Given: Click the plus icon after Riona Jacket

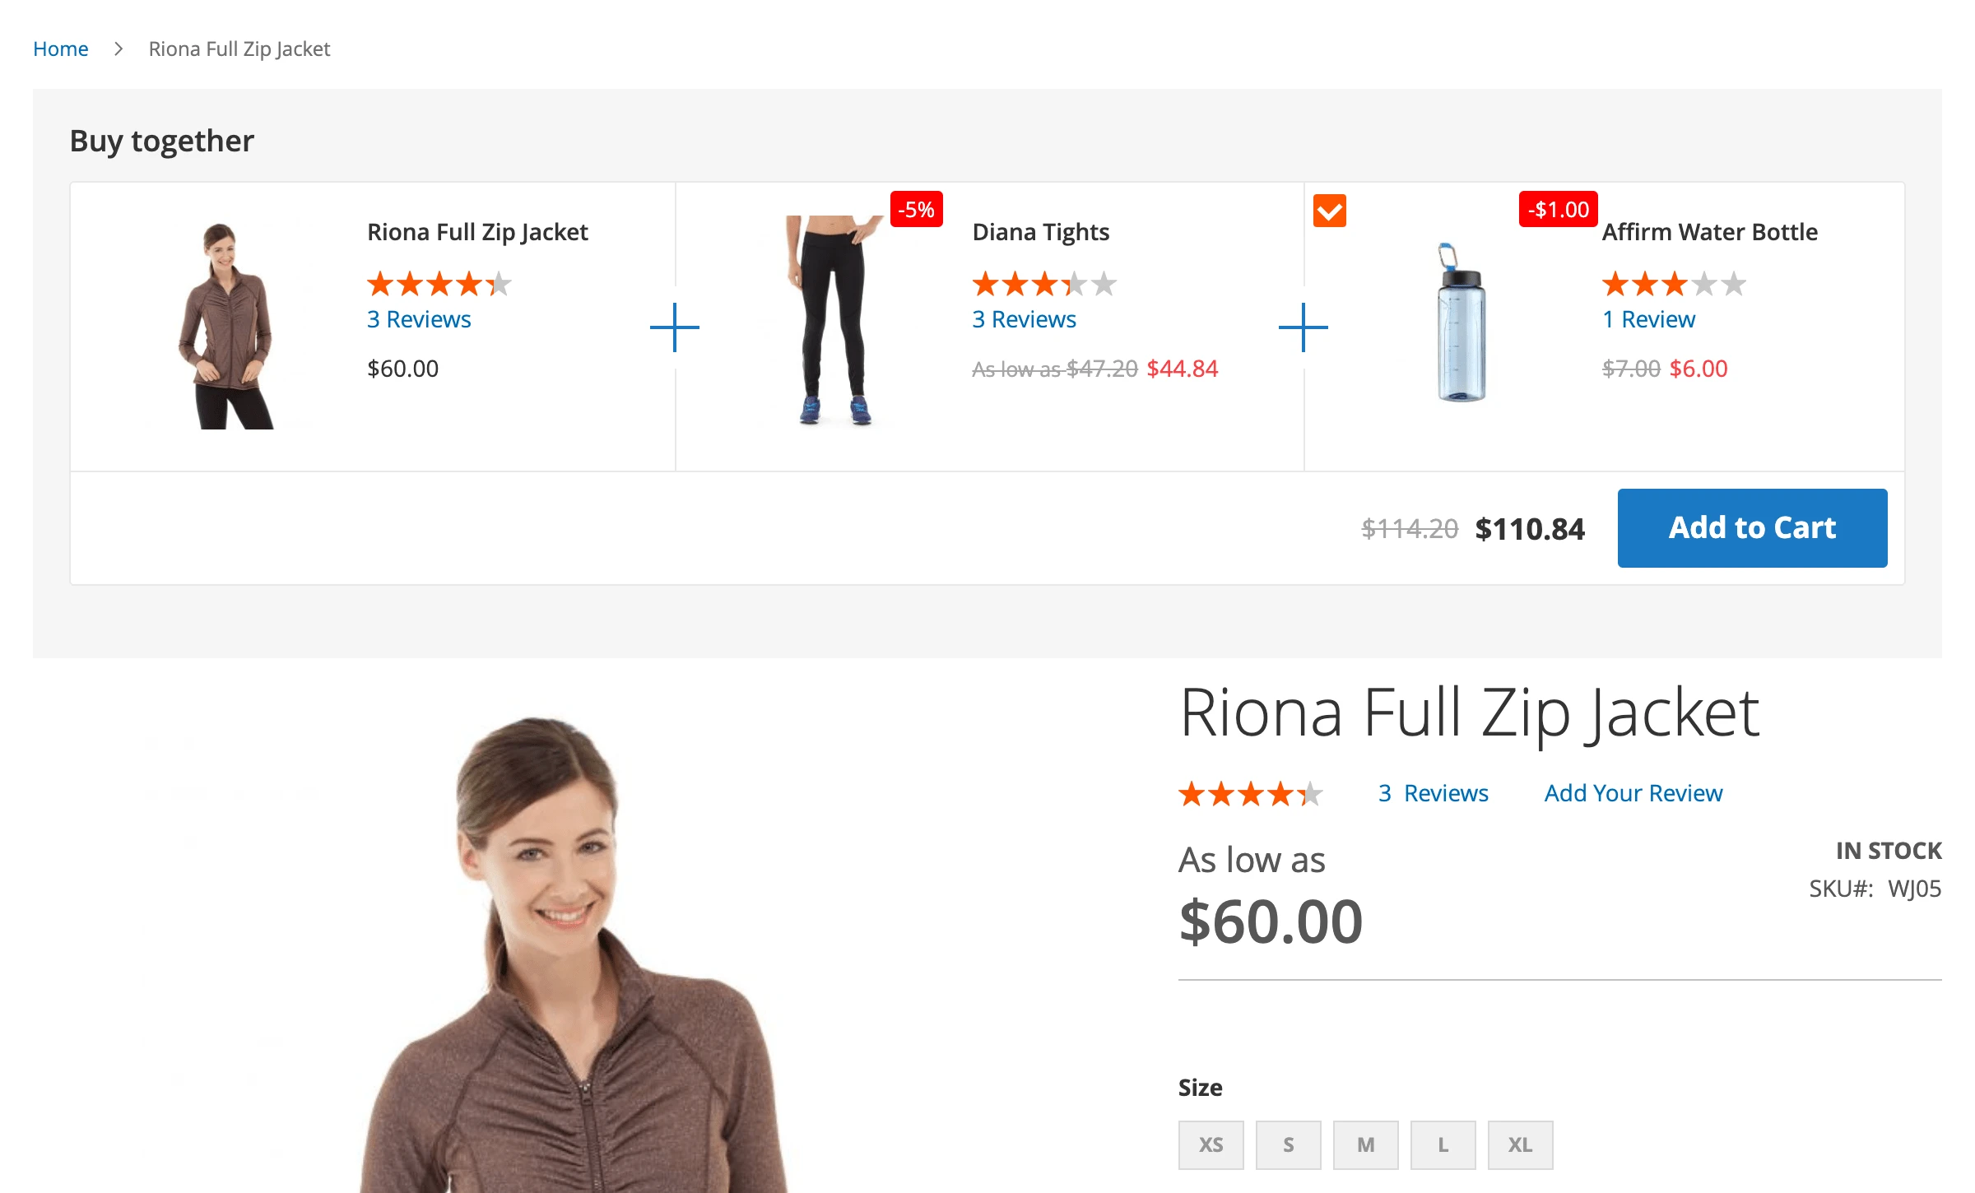Looking at the screenshot, I should [x=675, y=327].
